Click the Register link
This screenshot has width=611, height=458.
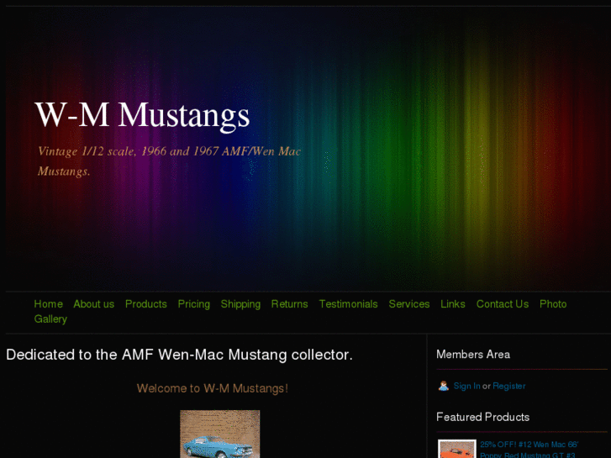point(509,386)
